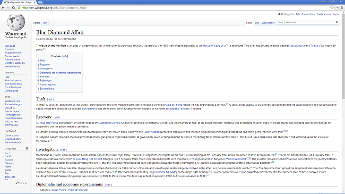
Task: Jump to 5 Aftermath in contents
Action: [44, 76]
